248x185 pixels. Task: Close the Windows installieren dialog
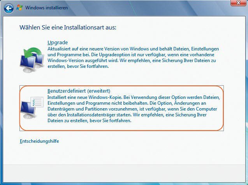tap(238, 3)
